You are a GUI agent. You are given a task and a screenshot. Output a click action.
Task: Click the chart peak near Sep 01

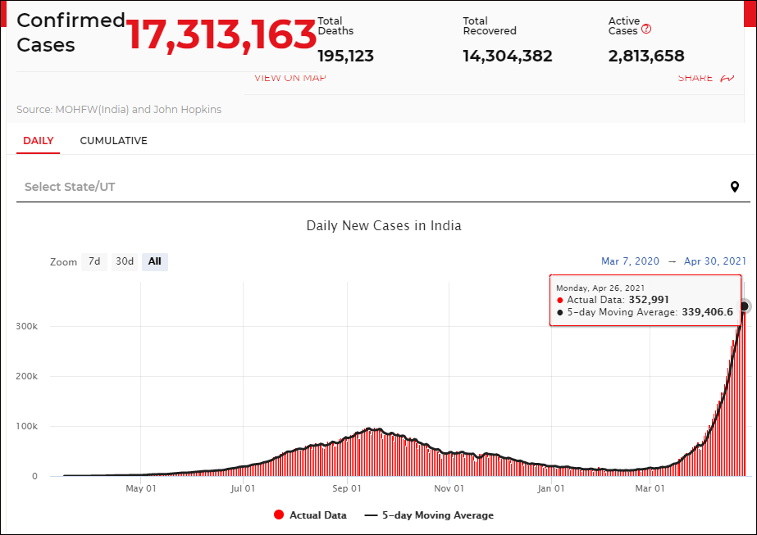[369, 428]
